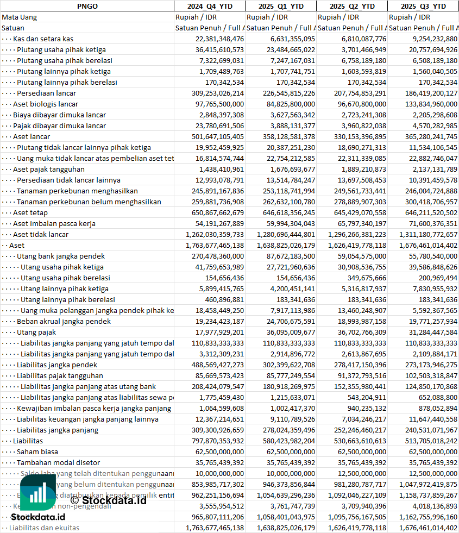Click cell value 488,569,427,273
Viewport: 459px width, 533px height.
coord(218,365)
